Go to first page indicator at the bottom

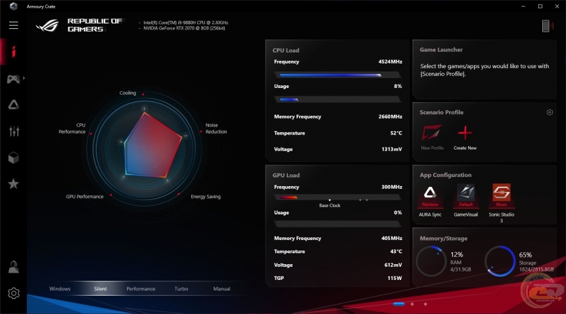click(x=399, y=304)
